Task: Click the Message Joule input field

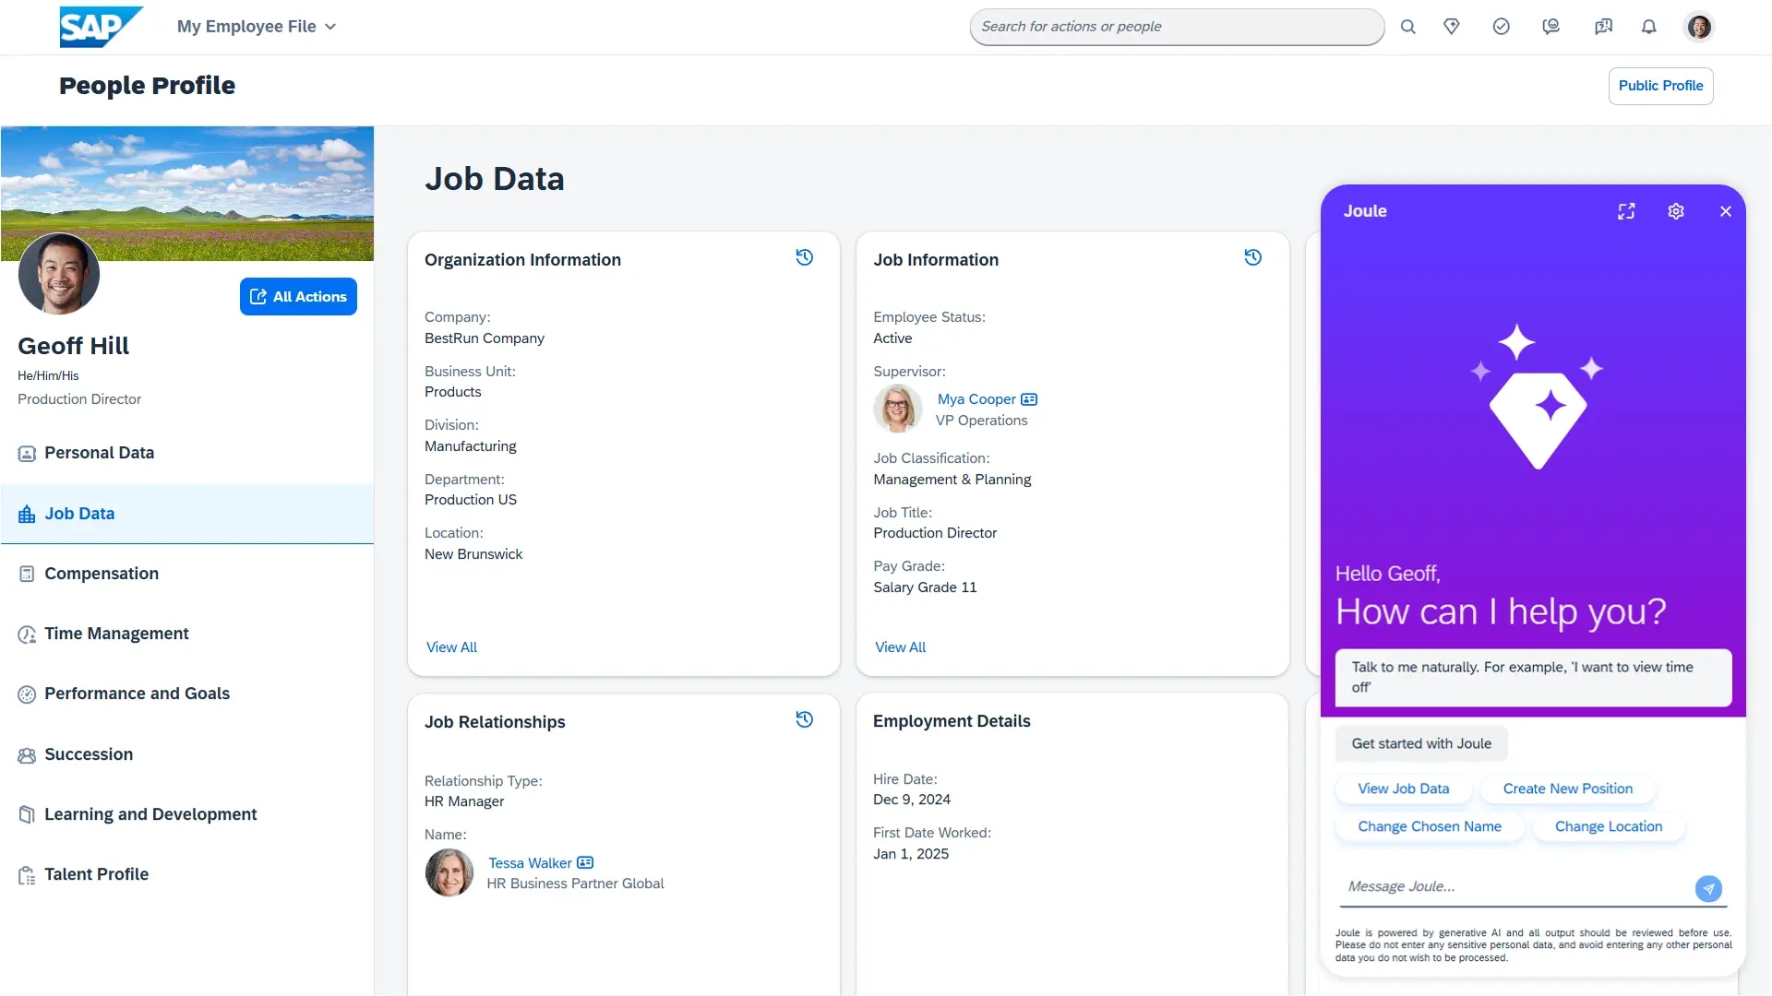Action: [x=1514, y=886]
